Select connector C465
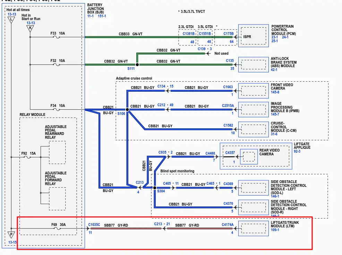This screenshot has height=255, width=342. coord(210,184)
